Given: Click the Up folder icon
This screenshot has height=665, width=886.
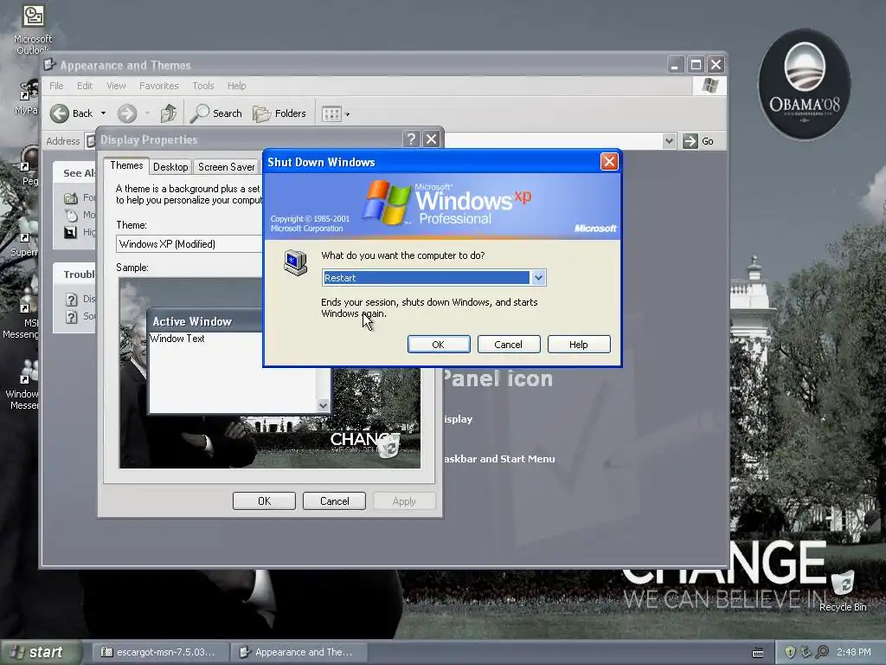Looking at the screenshot, I should (x=168, y=113).
